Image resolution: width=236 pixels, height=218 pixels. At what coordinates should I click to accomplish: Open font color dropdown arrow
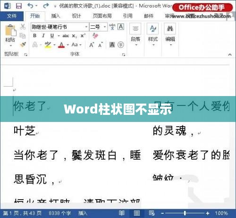pyautogui.click(x=68, y=45)
